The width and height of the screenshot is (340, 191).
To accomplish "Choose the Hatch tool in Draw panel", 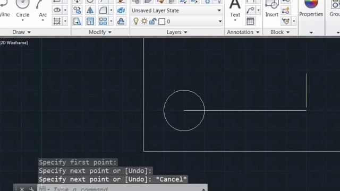I will click(57, 21).
